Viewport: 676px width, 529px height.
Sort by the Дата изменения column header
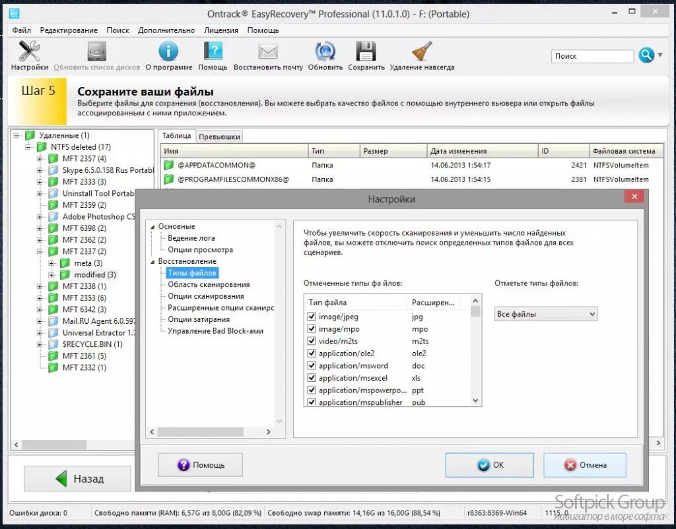click(x=483, y=151)
